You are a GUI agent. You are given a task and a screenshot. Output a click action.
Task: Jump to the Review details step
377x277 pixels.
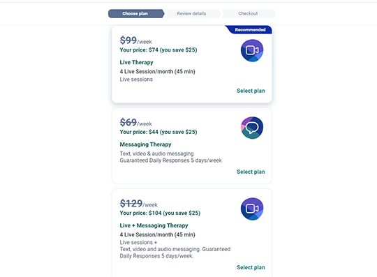click(191, 13)
